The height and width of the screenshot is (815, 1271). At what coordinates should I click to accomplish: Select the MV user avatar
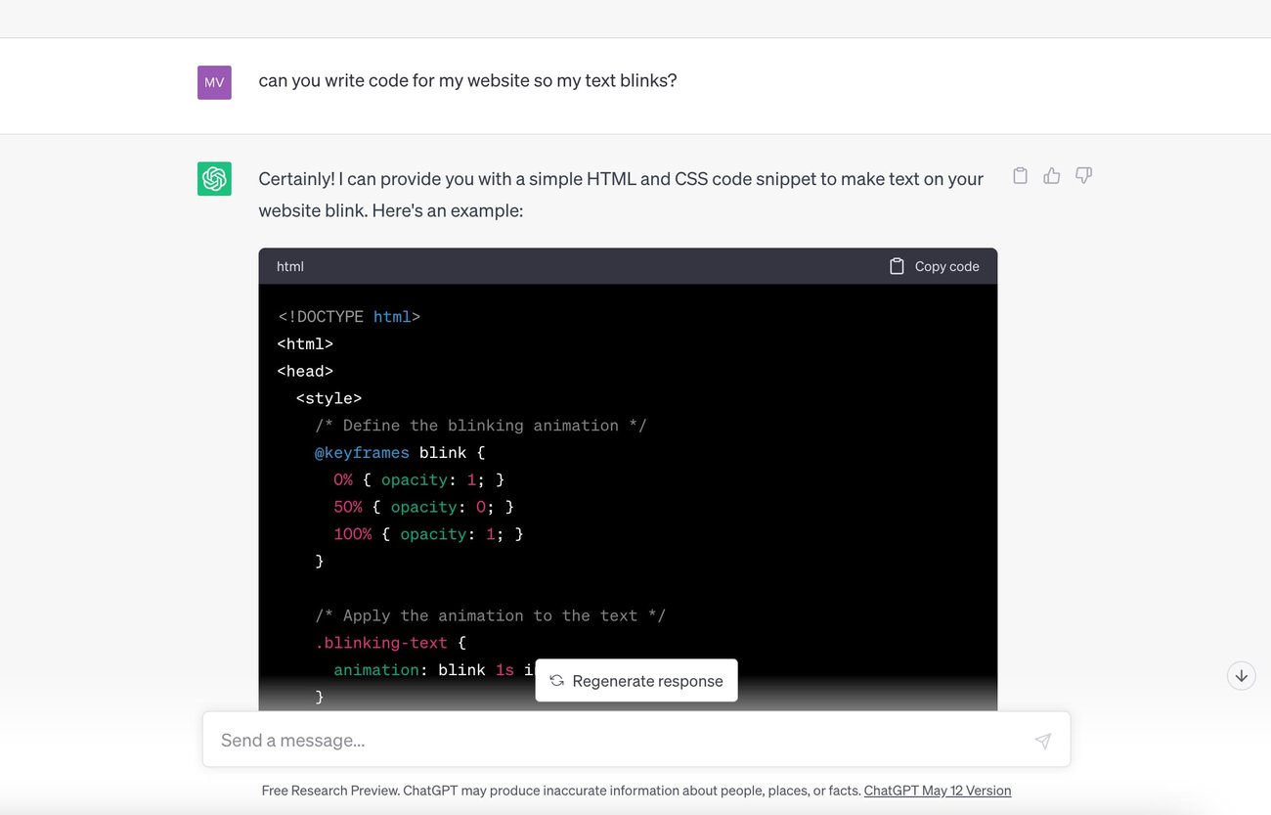(214, 82)
